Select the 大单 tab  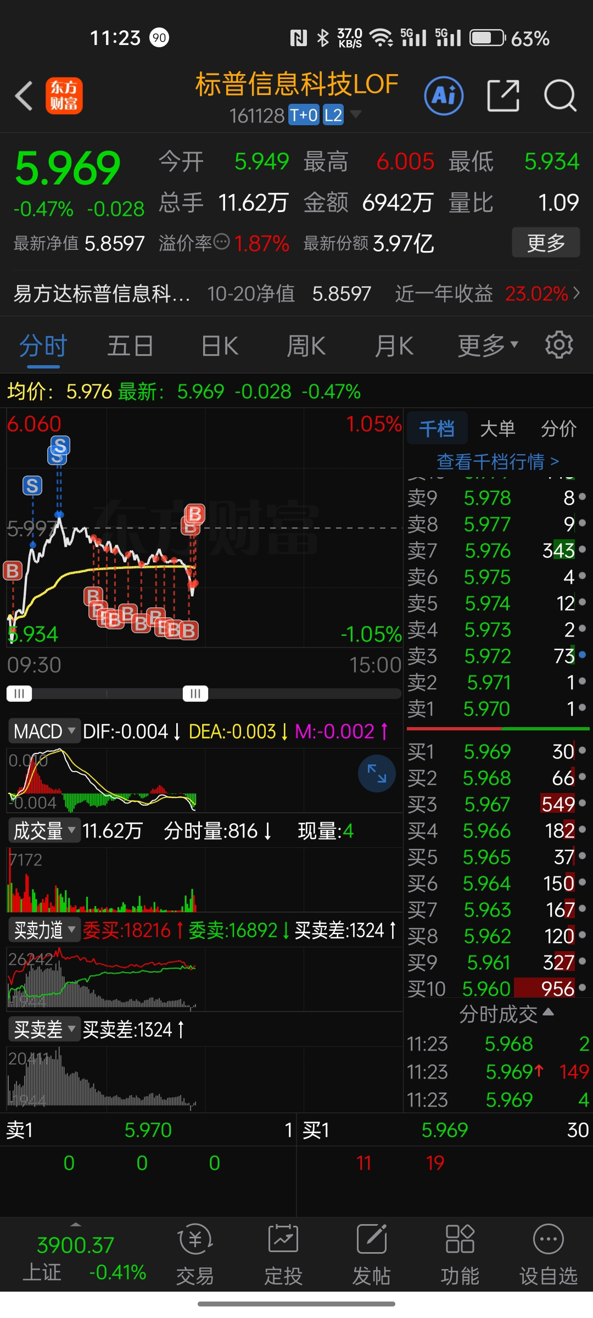[x=497, y=428]
